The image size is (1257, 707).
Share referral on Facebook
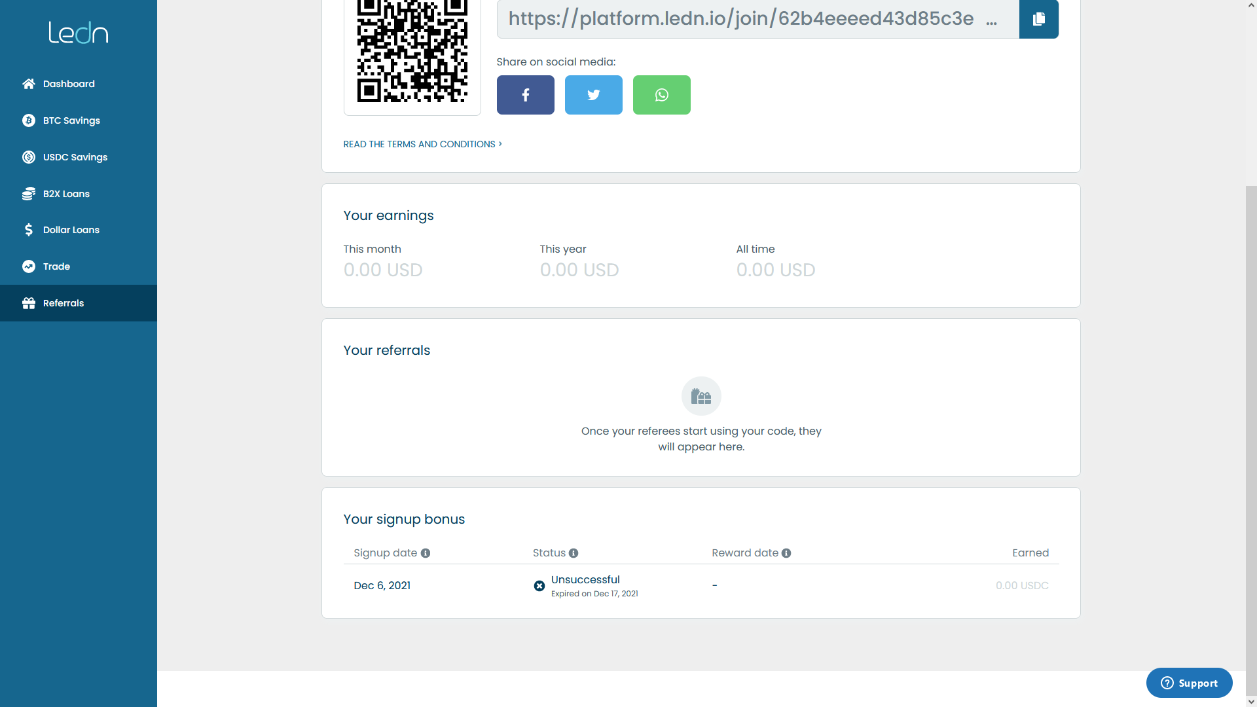click(x=525, y=95)
